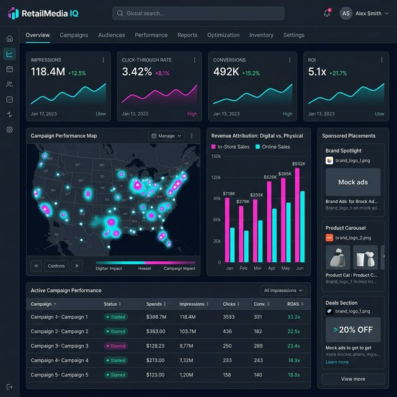
Task: Switch to the Optimization tab
Action: pyautogui.click(x=223, y=35)
